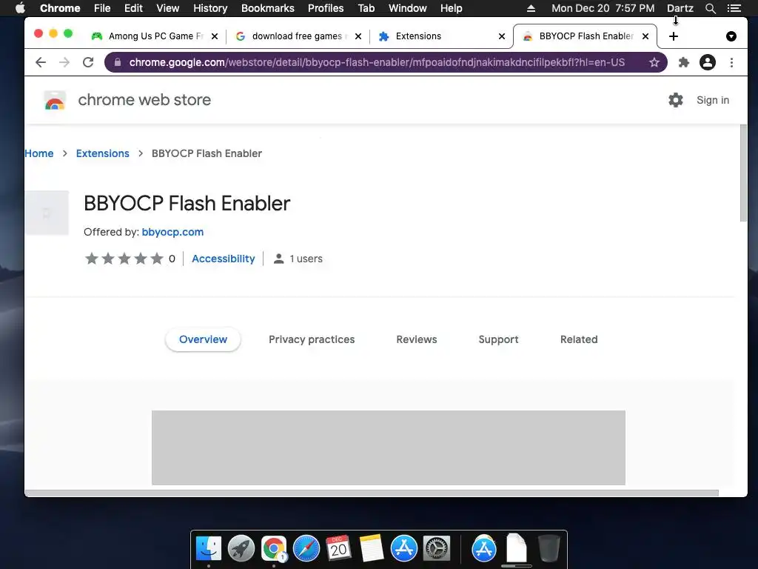The height and width of the screenshot is (569, 758).
Task: Click the horizontal scrollbar at bottom
Action: [x=372, y=493]
